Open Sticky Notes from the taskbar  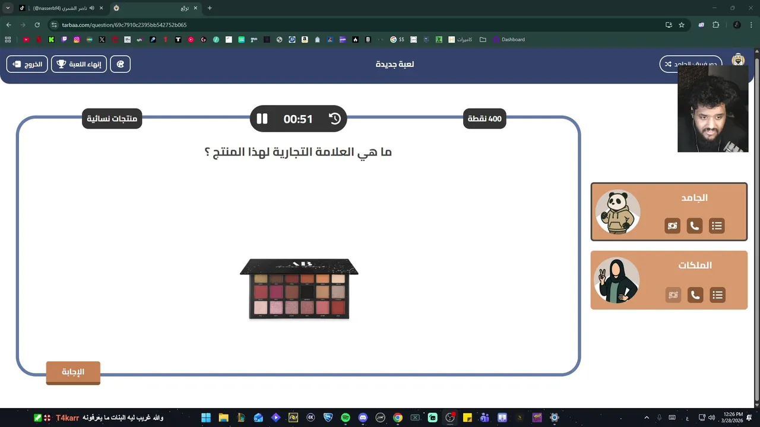tap(467, 418)
